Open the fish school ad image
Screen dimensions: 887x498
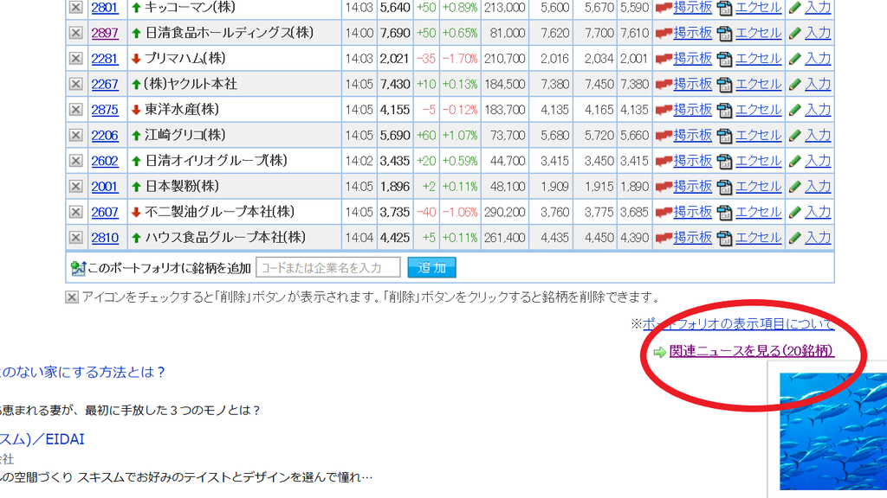833,431
